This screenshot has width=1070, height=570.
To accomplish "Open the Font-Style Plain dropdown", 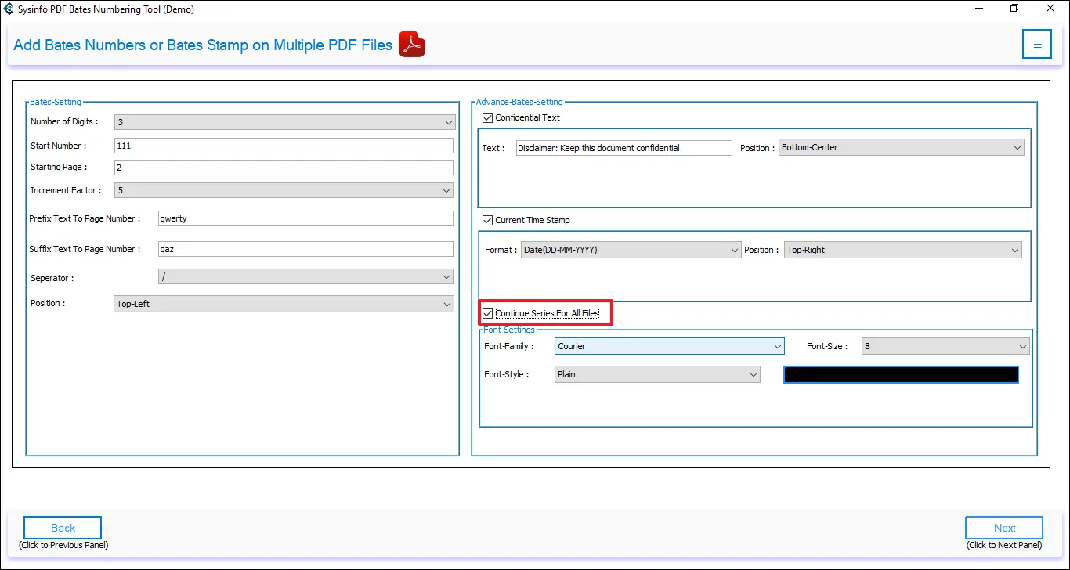I will 656,374.
